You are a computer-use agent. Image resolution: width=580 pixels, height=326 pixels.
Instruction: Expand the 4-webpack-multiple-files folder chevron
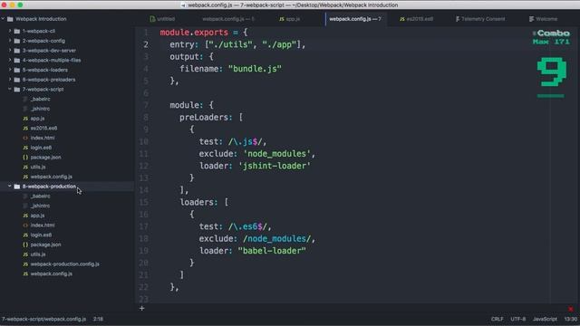[10, 60]
